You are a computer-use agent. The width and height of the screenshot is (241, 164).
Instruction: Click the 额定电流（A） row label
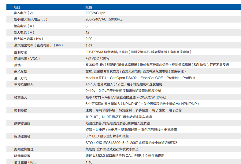[x=24, y=26]
